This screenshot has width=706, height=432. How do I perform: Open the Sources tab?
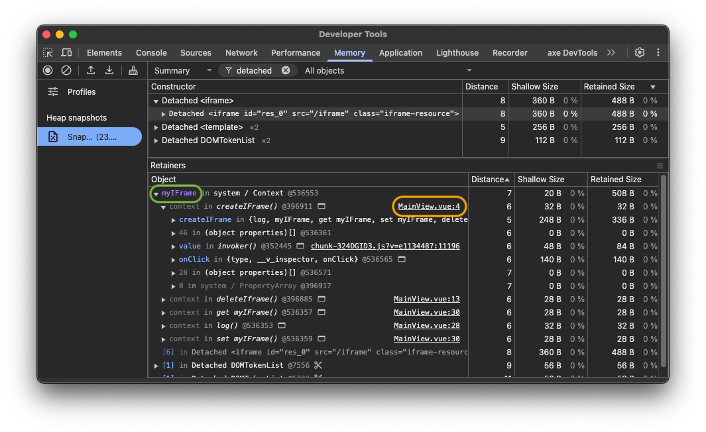pos(196,52)
